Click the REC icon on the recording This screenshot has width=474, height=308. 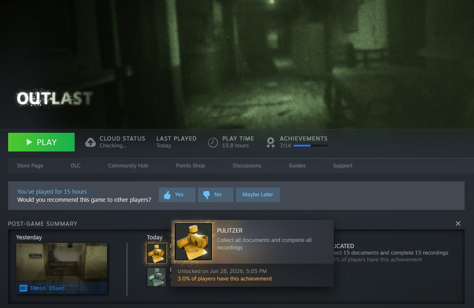(24, 288)
